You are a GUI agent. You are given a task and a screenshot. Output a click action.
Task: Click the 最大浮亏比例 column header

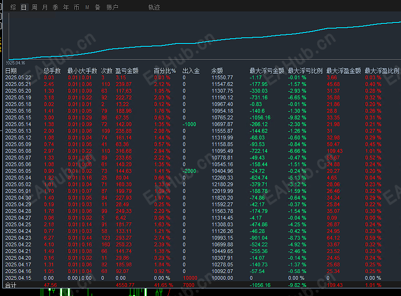306,71
